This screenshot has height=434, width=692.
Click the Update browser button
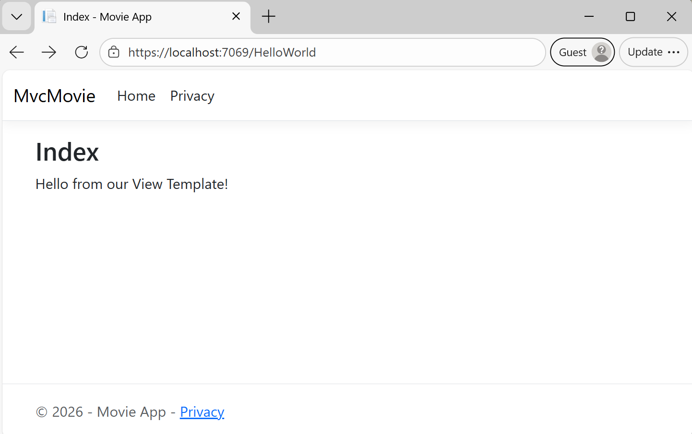point(645,52)
